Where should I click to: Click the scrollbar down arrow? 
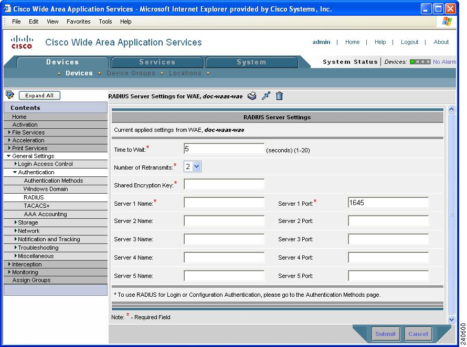(451, 319)
